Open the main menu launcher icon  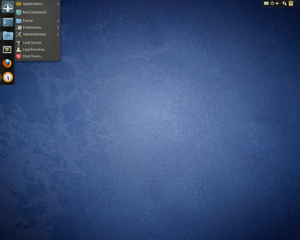click(x=8, y=7)
